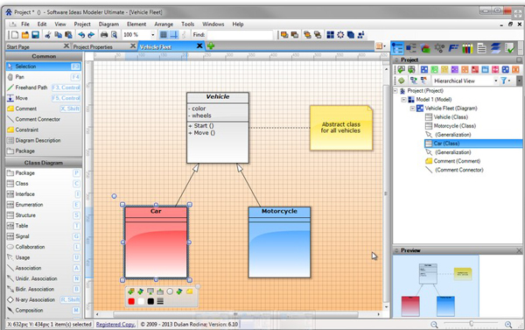Open the gears settings panel icon
Viewport: 525px width, 330px height.
(439, 48)
